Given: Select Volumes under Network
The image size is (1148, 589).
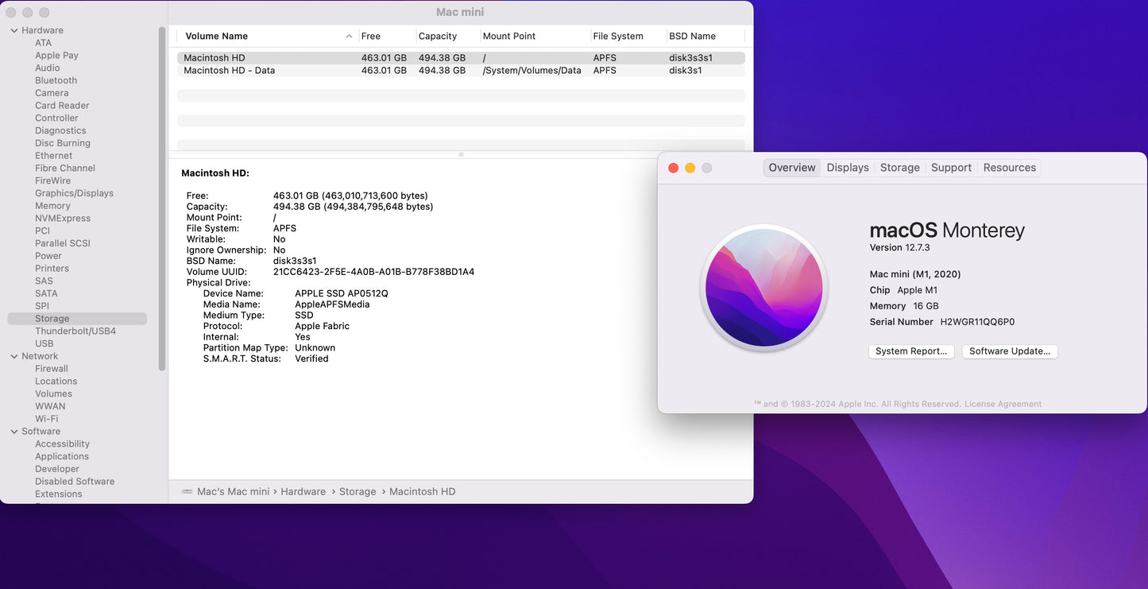Looking at the screenshot, I should click(53, 394).
